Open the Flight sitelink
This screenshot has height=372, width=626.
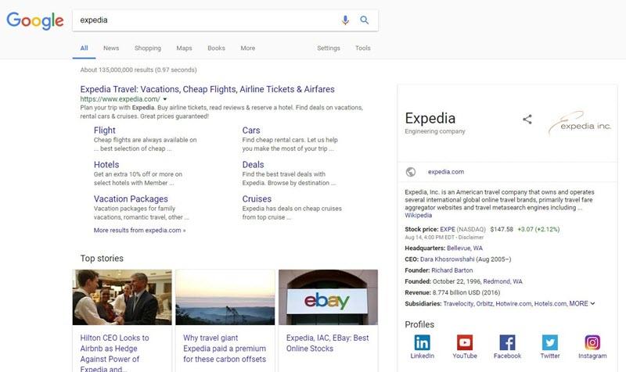[105, 131]
